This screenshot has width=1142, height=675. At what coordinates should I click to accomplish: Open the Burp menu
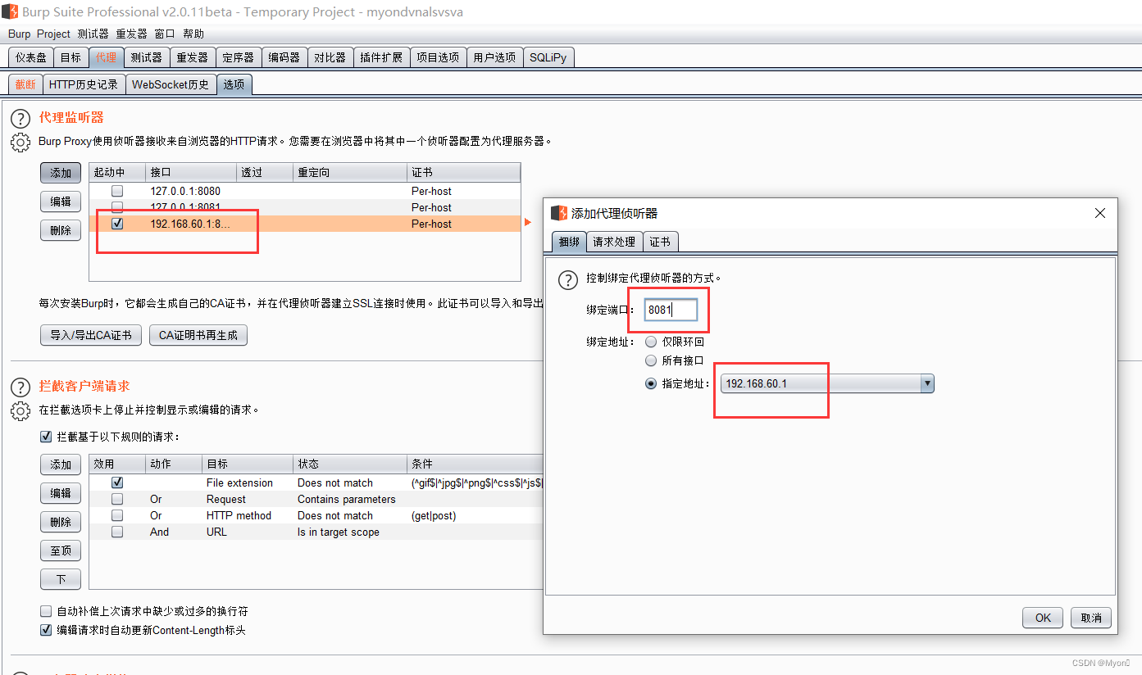tap(19, 34)
